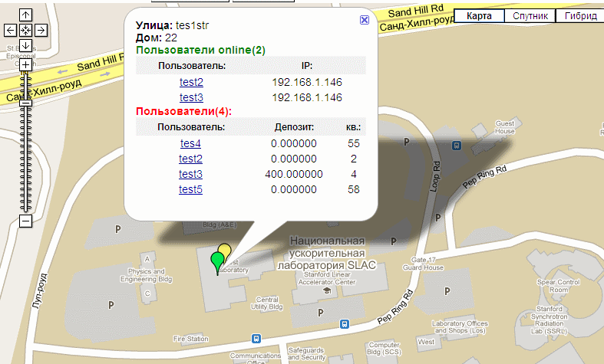Click the graduation cap icon at Accelerator Center
Viewport: 604px width, 364px height.
pyautogui.click(x=327, y=291)
